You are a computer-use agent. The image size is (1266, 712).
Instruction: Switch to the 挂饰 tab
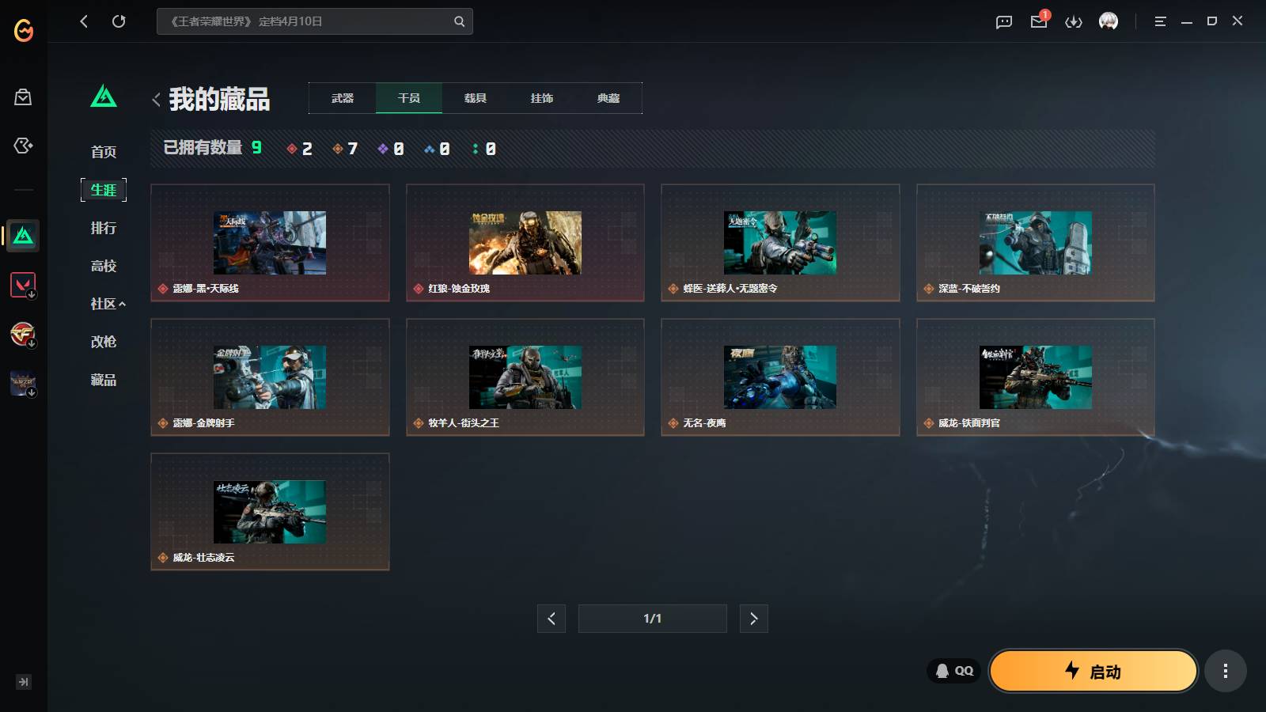(x=542, y=98)
